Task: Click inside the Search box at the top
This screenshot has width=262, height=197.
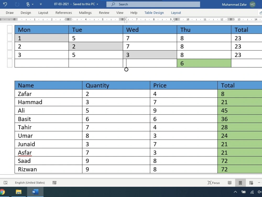Action: 153,4
